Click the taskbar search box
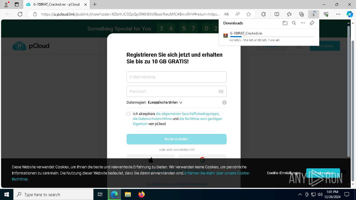 [x=53, y=194]
